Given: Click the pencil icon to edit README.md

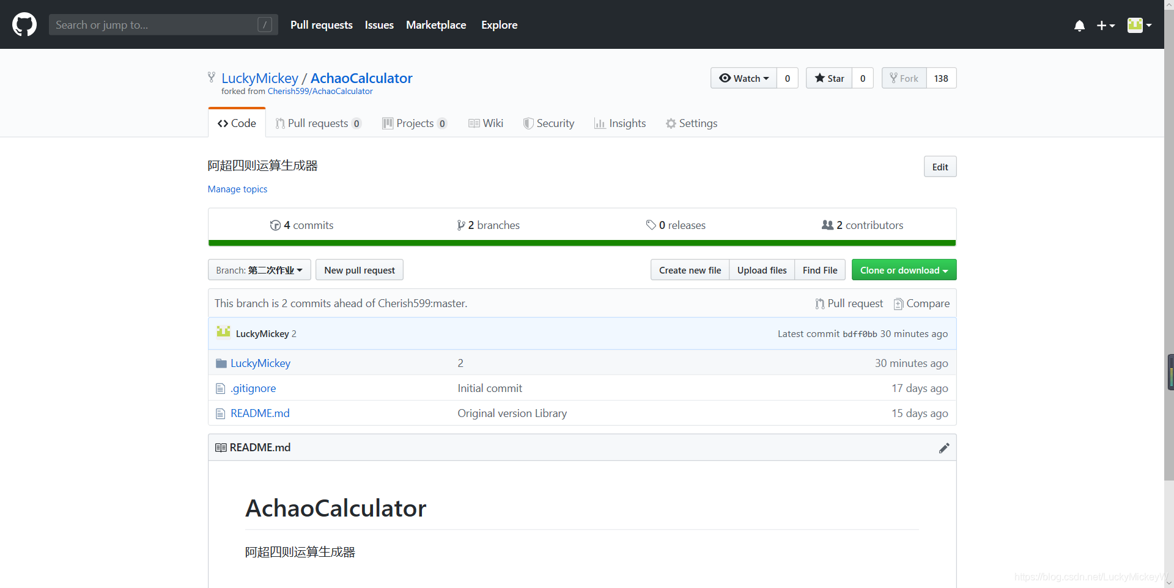Looking at the screenshot, I should pyautogui.click(x=944, y=448).
